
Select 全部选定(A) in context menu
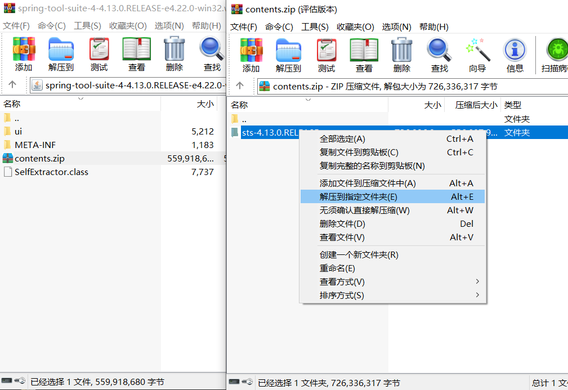coord(393,138)
